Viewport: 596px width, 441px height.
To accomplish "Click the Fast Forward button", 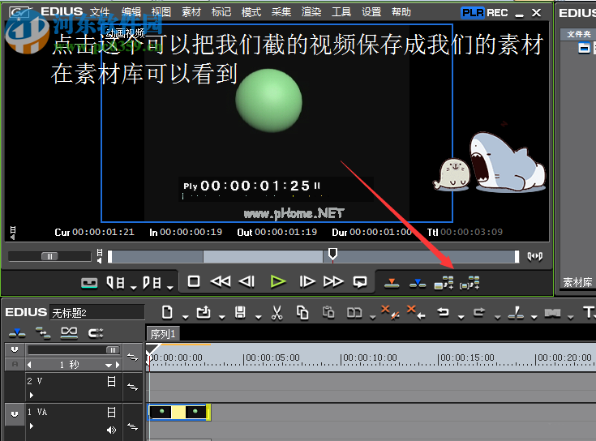I will pos(333,282).
